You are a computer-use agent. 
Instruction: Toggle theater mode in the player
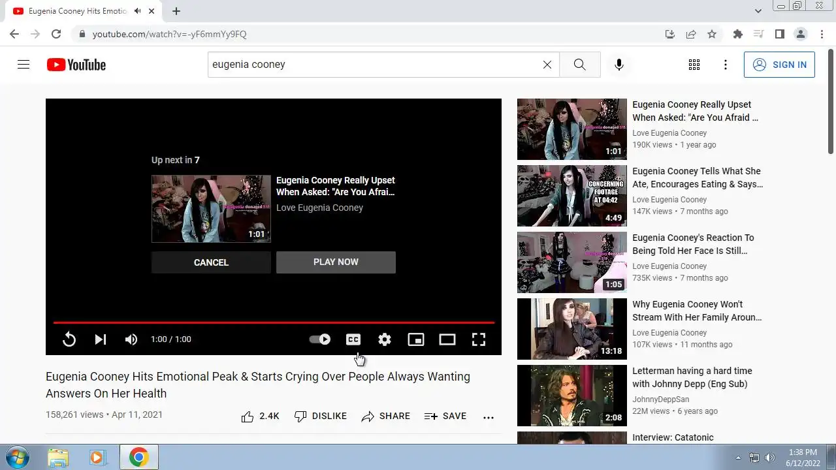point(447,339)
